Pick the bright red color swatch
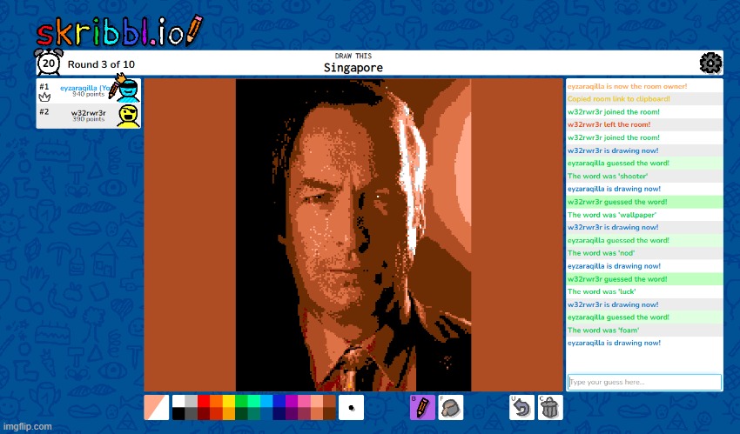740x434 pixels. (204, 401)
